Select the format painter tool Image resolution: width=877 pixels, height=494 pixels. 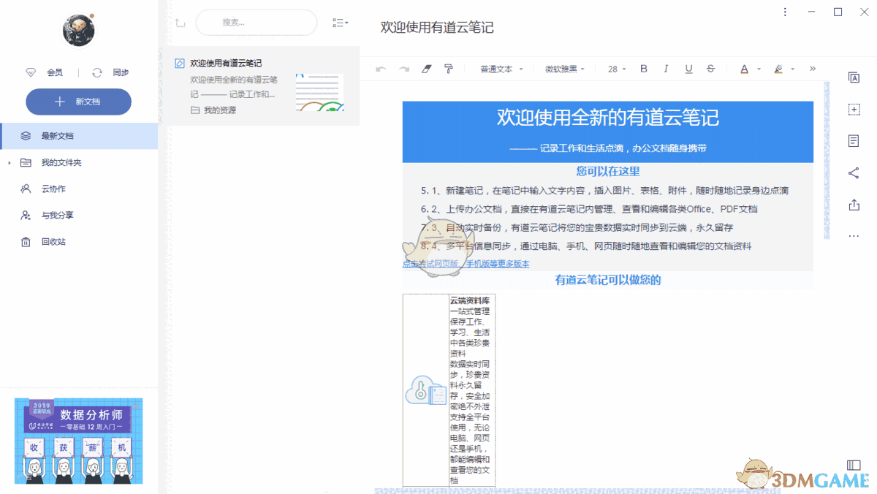pos(448,69)
